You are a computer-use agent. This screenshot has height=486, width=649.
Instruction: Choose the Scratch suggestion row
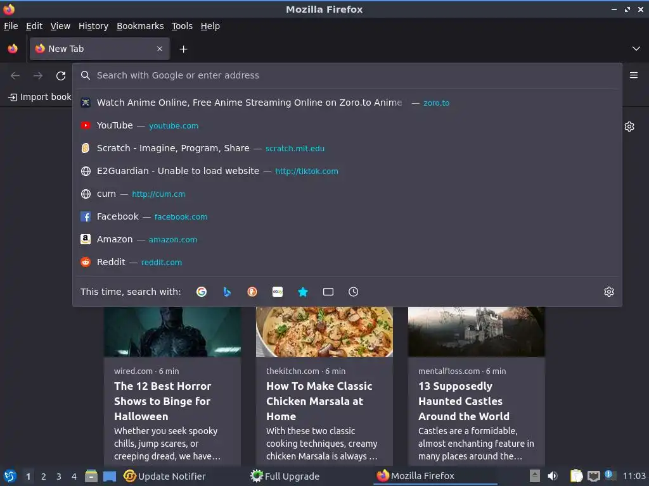347,148
